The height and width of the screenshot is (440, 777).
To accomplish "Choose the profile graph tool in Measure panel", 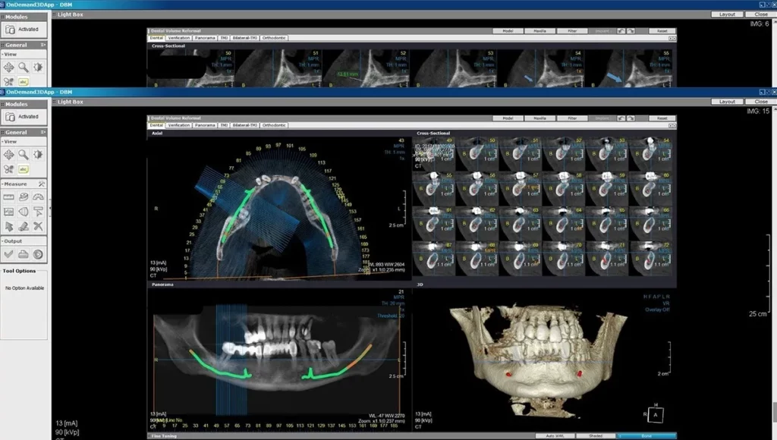I will point(9,212).
